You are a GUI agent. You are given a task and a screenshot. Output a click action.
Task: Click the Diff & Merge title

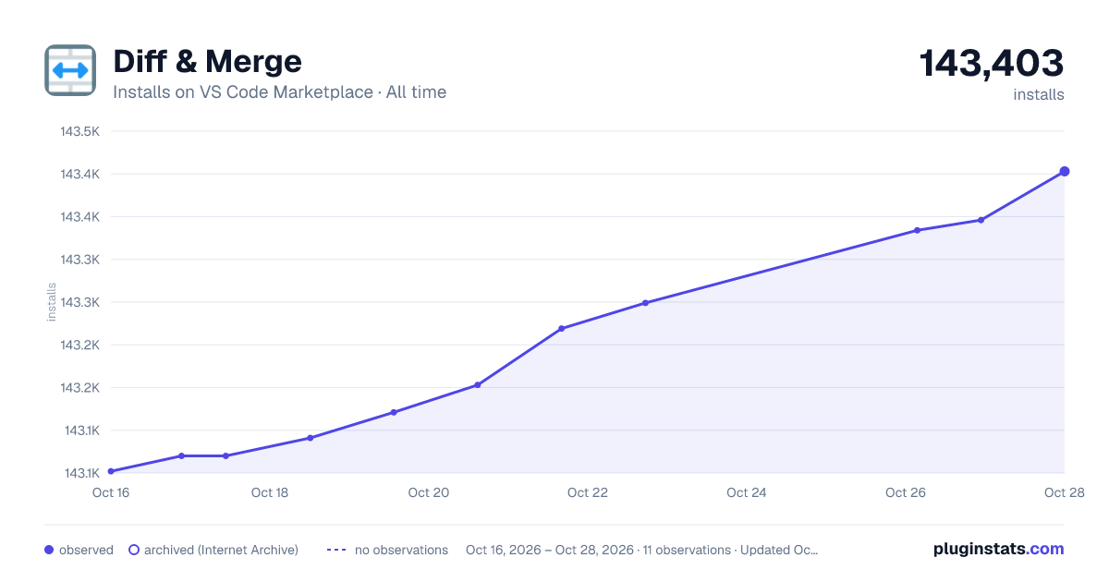pos(207,62)
